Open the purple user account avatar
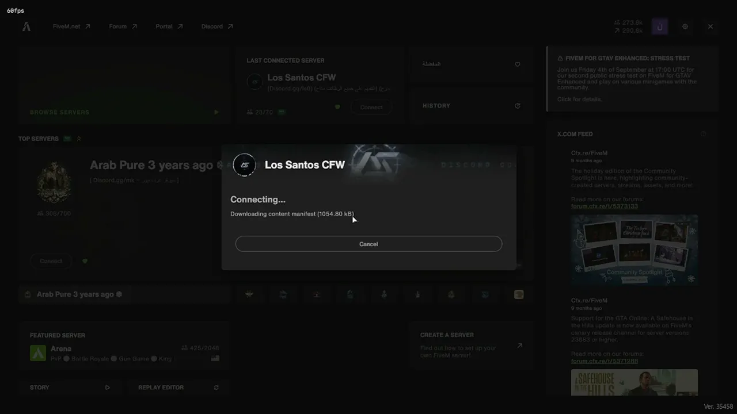 (x=660, y=26)
